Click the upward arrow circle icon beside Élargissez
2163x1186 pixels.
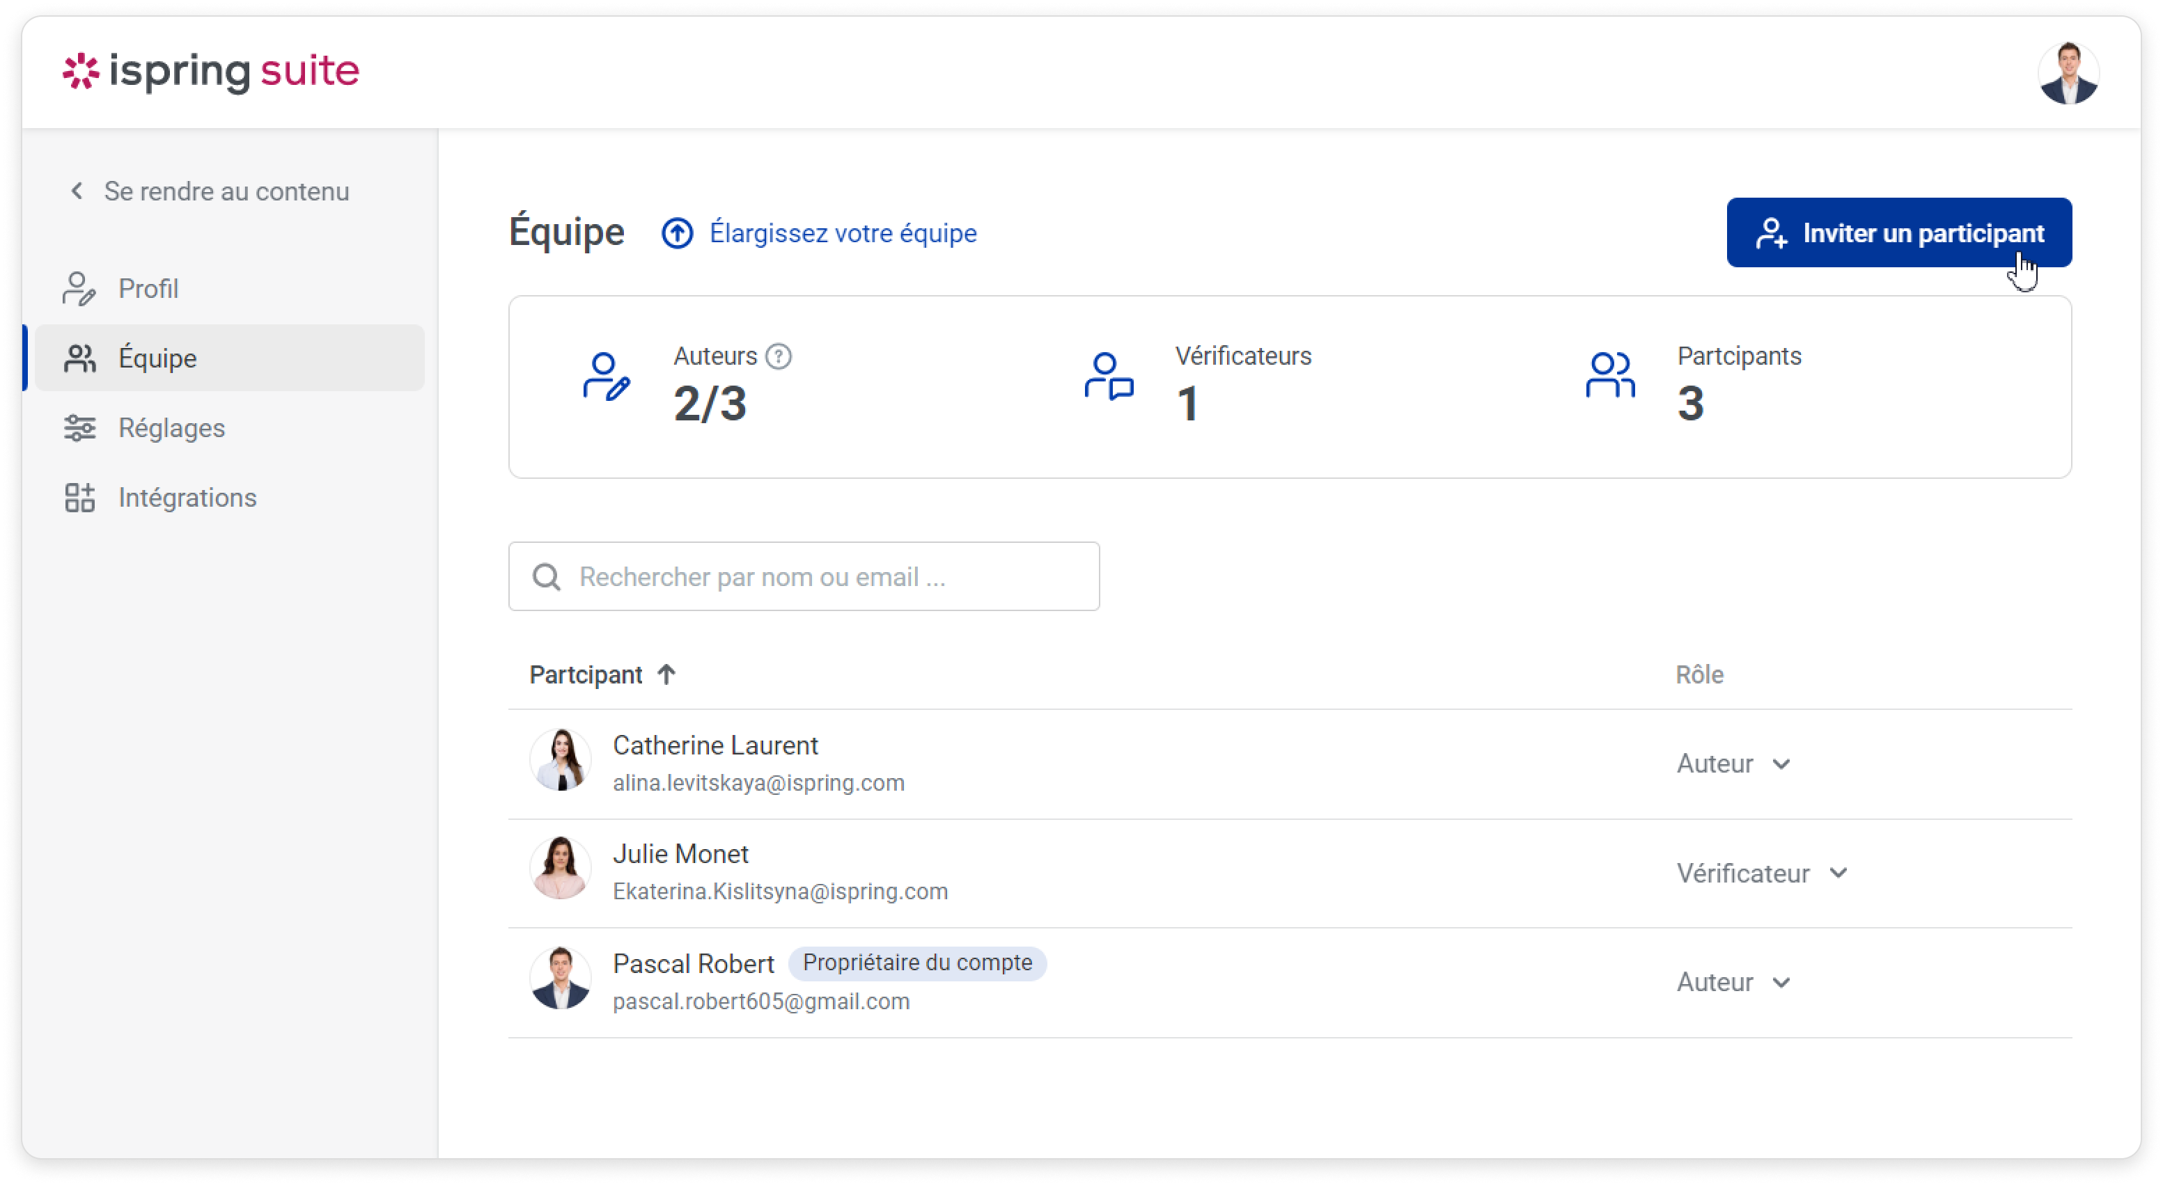point(677,233)
